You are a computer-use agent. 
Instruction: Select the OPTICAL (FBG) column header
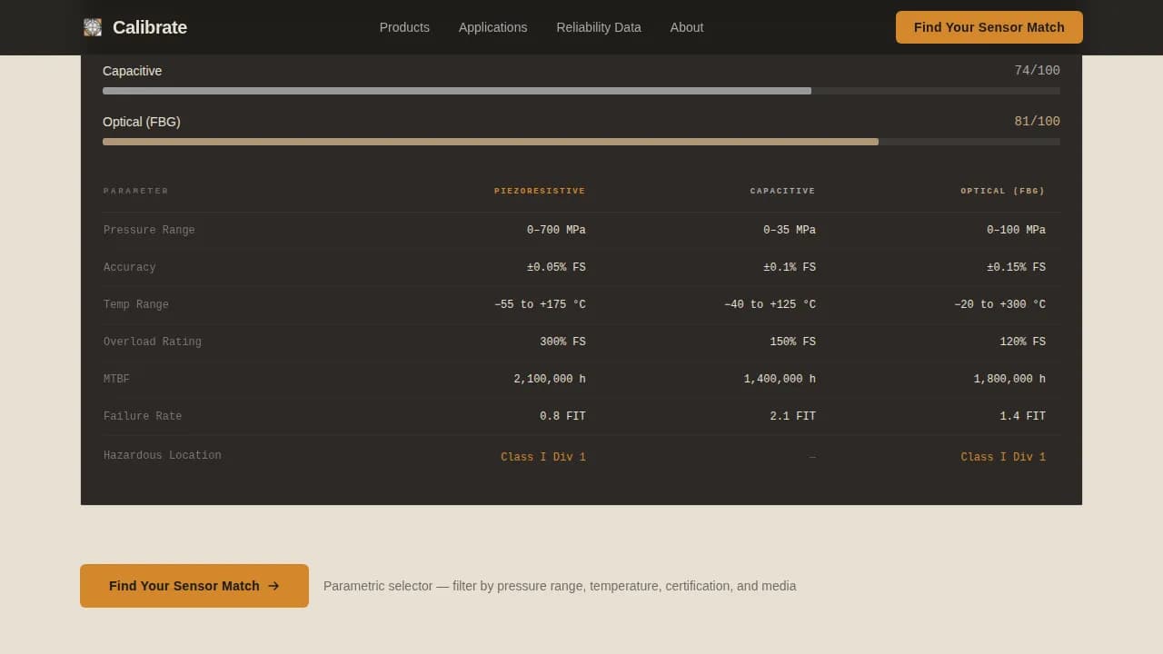click(1003, 191)
